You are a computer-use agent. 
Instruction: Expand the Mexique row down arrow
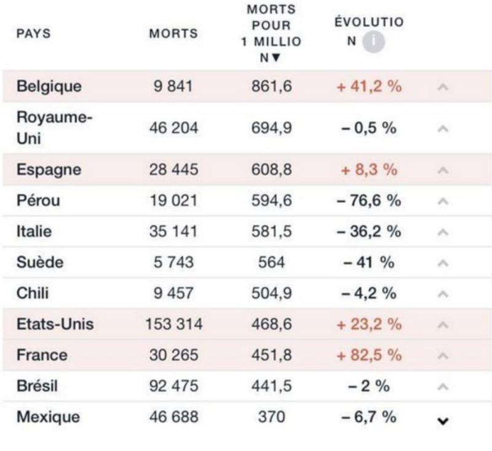tap(442, 421)
